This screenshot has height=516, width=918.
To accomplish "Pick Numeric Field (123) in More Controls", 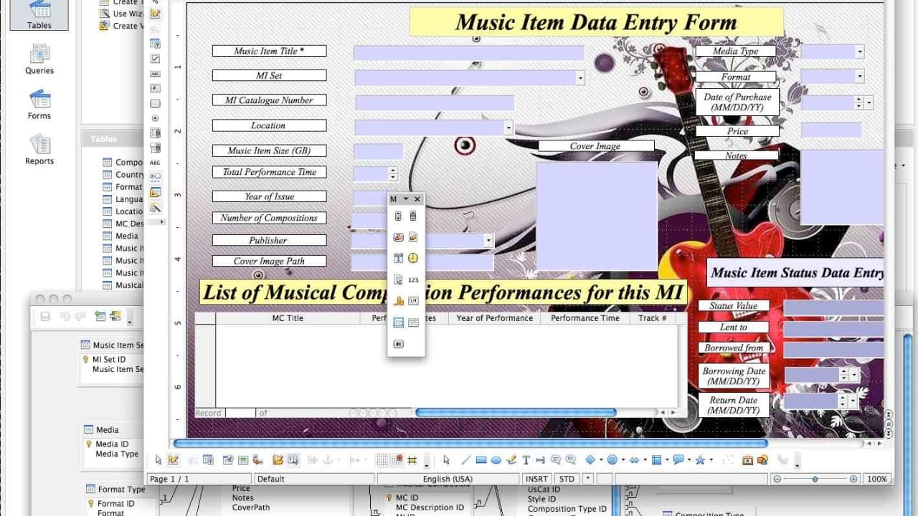I will coord(413,279).
